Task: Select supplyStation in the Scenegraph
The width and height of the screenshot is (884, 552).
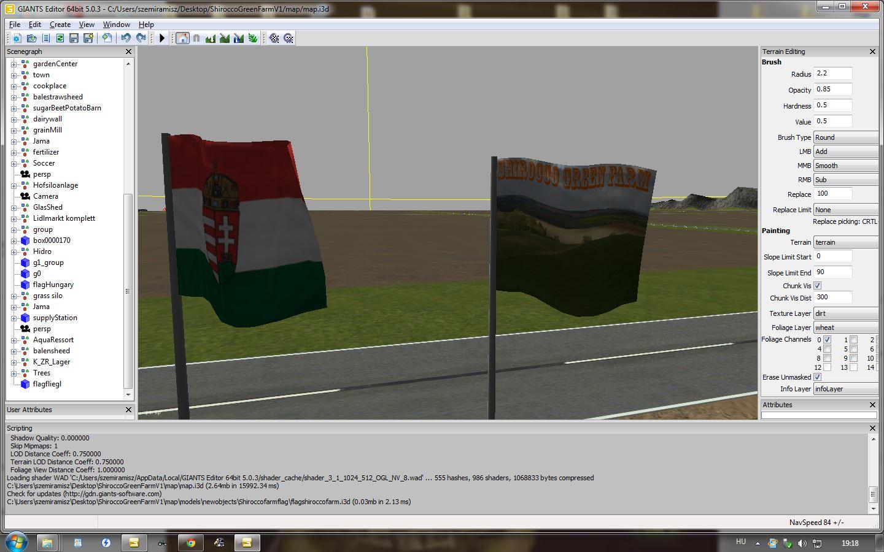Action: [x=55, y=318]
